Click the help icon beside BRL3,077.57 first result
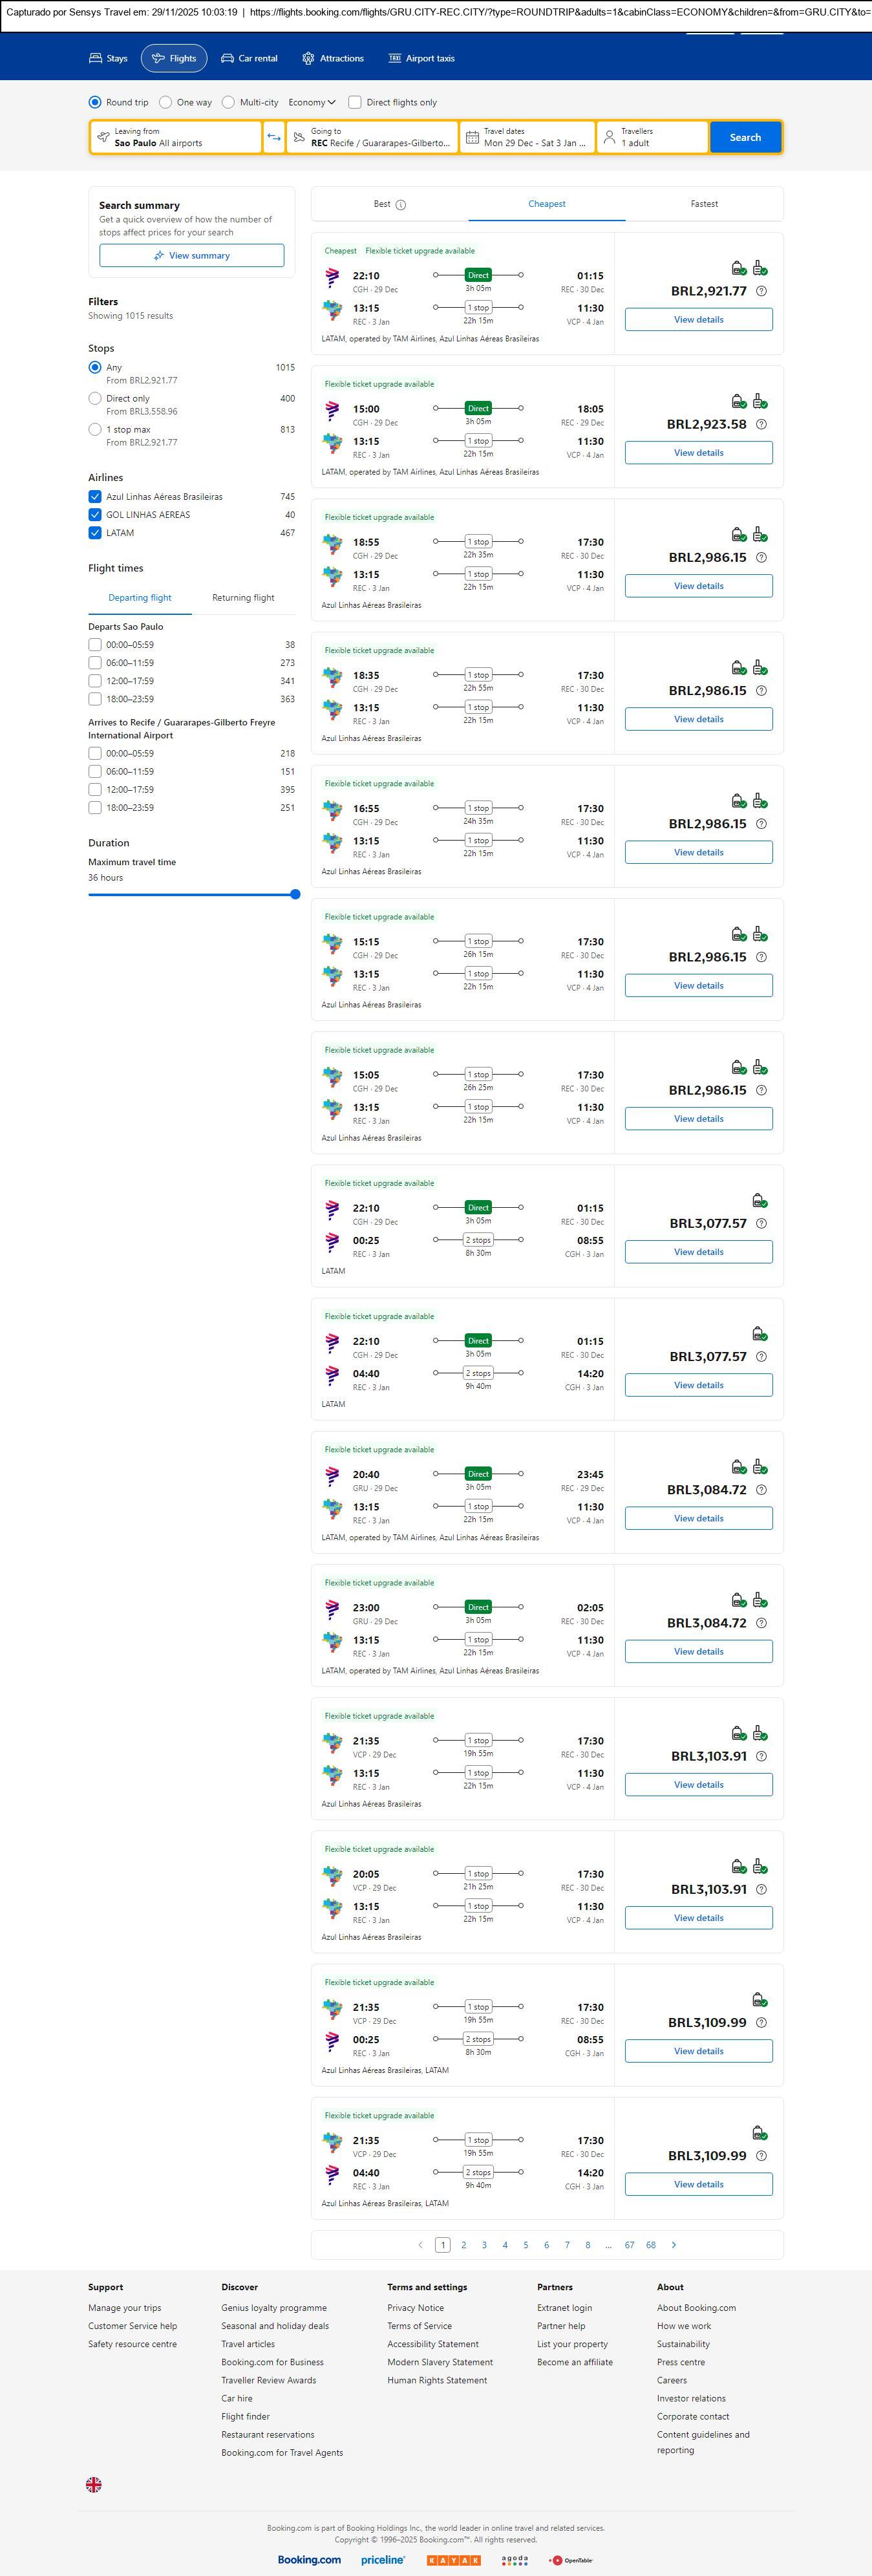872x2576 pixels. [x=761, y=1223]
